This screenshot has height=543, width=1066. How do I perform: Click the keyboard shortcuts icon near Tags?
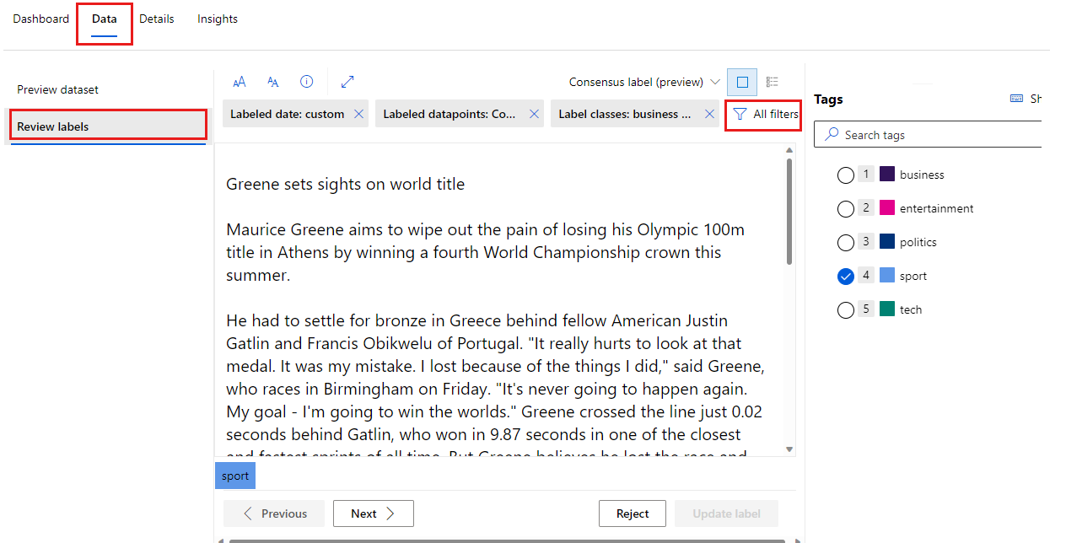1017,99
